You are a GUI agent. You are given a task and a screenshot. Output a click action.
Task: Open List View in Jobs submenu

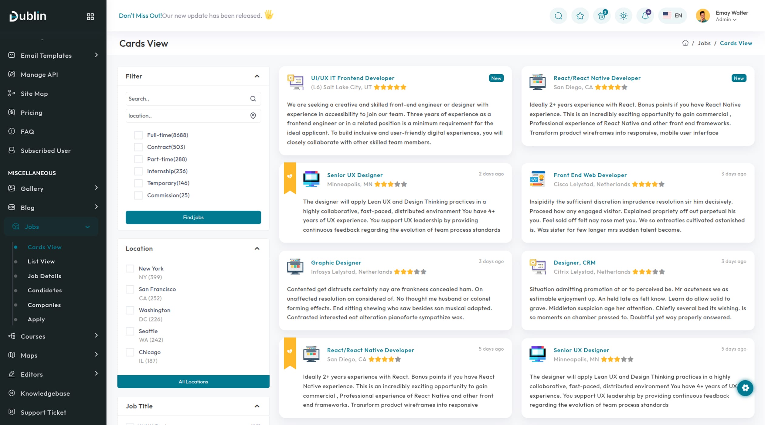point(41,261)
